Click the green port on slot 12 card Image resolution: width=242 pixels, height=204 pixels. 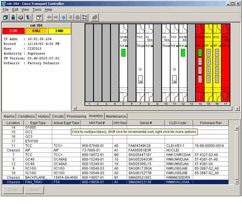pos(183,53)
